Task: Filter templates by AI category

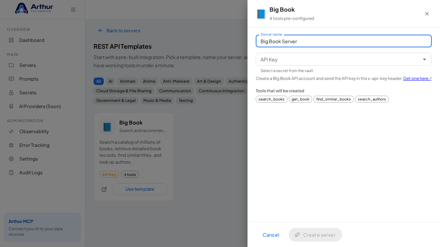Action: tap(110, 81)
